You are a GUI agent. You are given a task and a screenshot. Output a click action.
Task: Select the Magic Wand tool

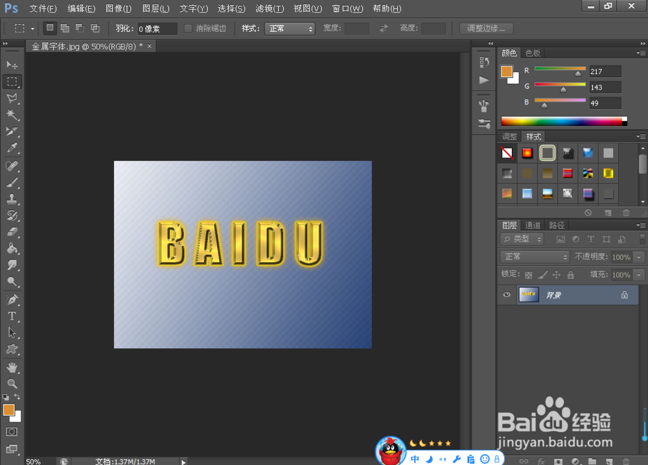(12, 115)
